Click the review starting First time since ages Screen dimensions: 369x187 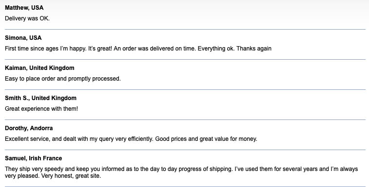(x=138, y=49)
